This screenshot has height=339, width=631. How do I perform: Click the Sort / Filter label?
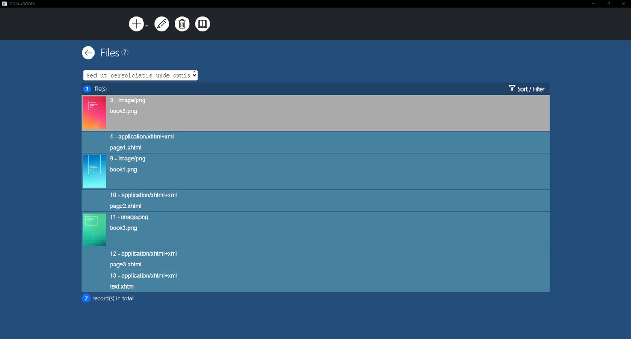pos(531,89)
